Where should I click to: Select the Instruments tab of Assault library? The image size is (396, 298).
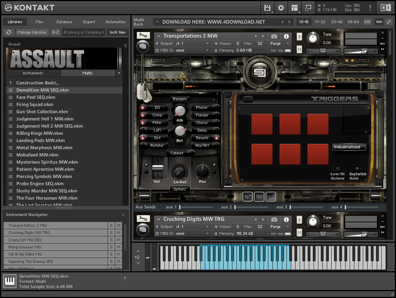(x=33, y=73)
